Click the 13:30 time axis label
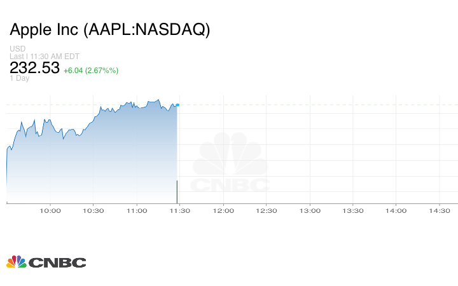The width and height of the screenshot is (458, 286). point(353,211)
